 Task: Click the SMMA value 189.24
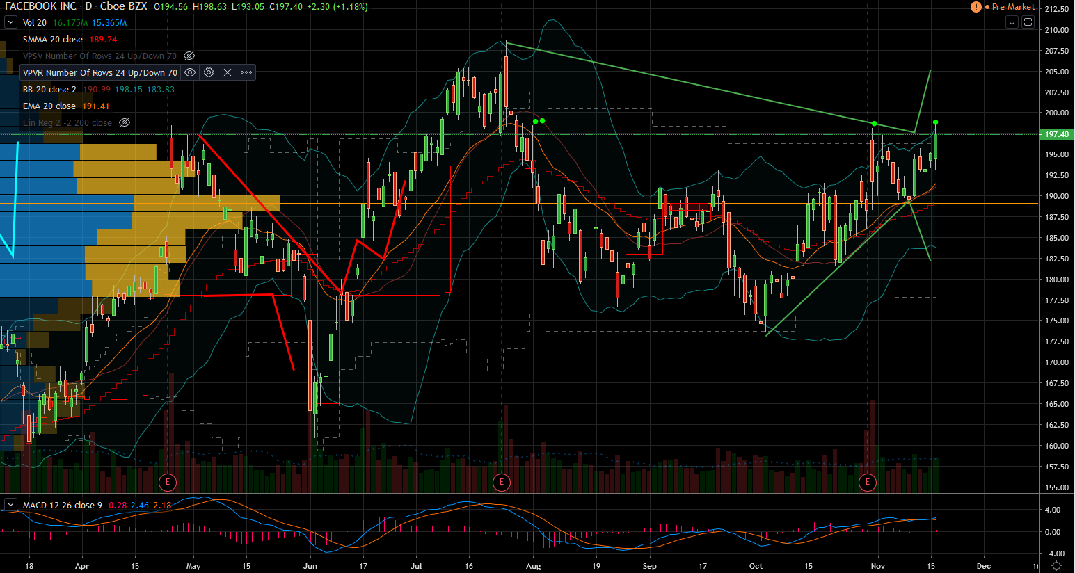(x=103, y=39)
